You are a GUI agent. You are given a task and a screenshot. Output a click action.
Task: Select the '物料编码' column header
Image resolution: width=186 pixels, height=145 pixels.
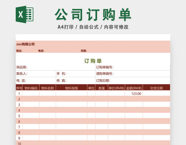pos(31,88)
